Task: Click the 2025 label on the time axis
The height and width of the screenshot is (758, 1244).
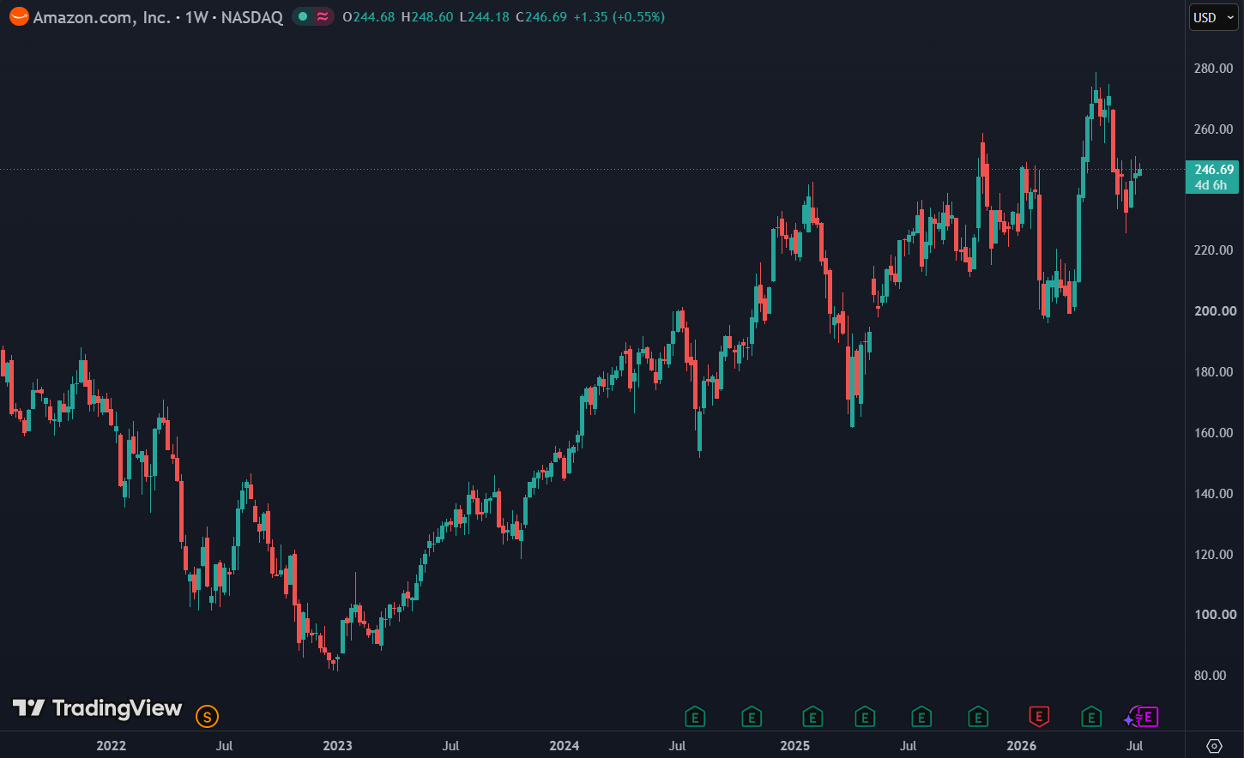Action: pos(795,746)
